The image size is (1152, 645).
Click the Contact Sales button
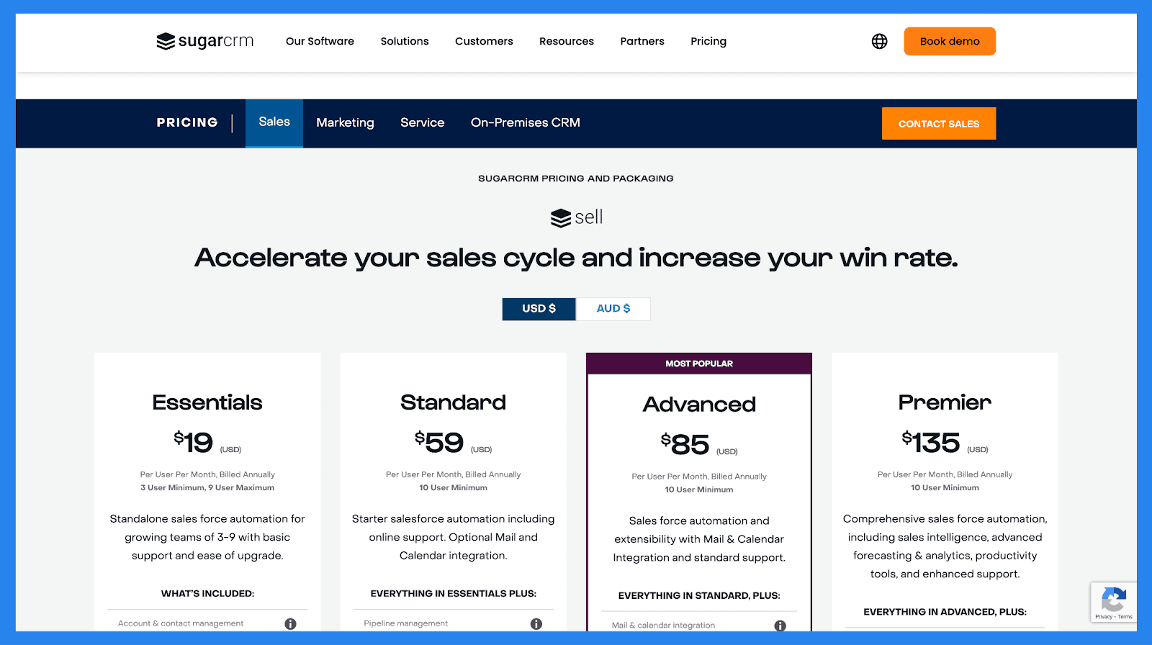[939, 124]
